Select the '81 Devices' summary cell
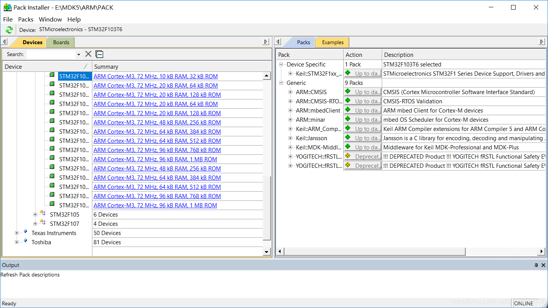Viewport: 548px width, 308px height. tap(178, 242)
